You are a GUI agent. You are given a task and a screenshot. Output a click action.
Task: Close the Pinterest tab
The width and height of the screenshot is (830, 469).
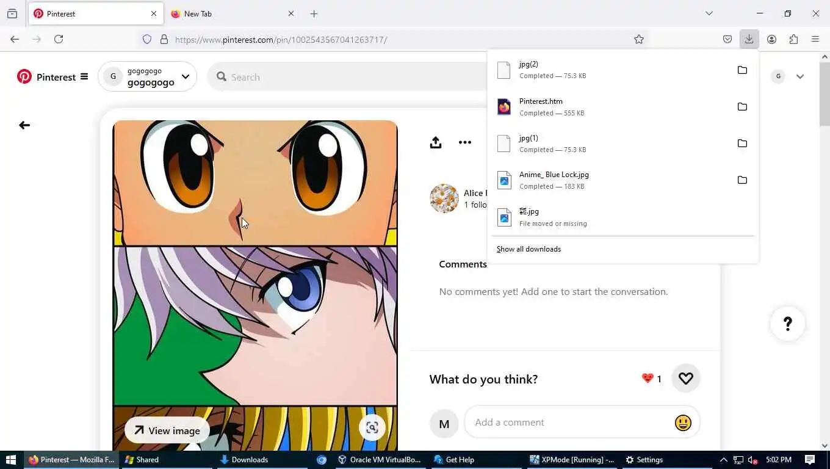[154, 13]
